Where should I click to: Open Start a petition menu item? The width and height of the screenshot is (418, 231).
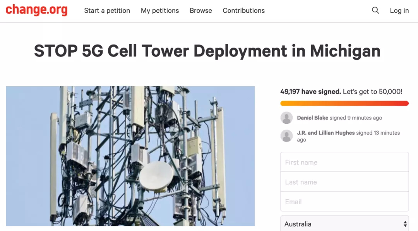pos(107,10)
